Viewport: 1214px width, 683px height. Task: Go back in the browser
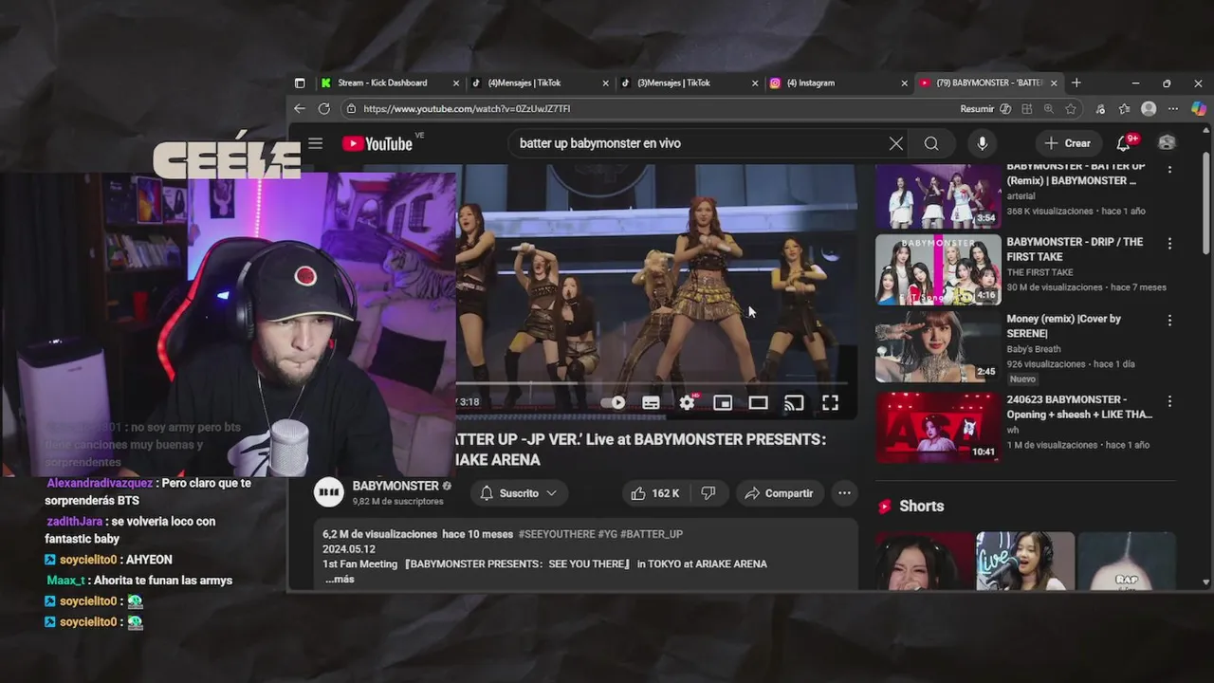coord(300,109)
